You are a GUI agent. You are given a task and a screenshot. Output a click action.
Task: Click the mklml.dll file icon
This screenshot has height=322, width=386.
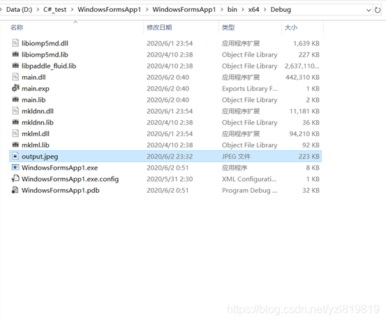[15, 133]
